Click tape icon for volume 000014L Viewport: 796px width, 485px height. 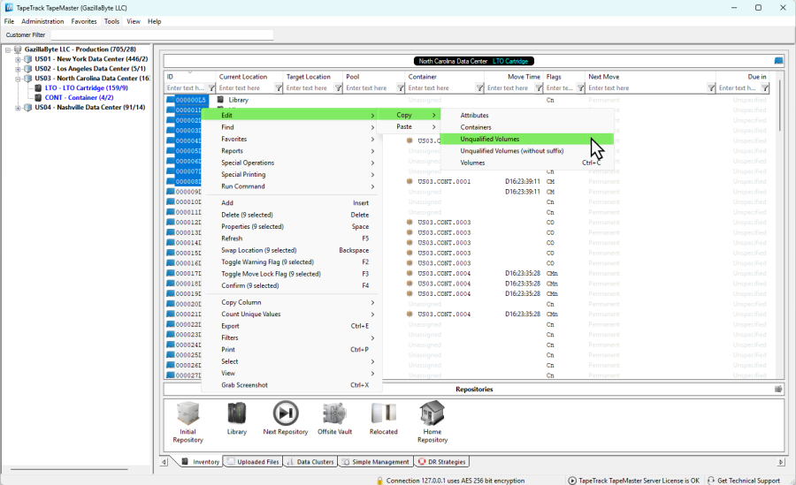171,242
